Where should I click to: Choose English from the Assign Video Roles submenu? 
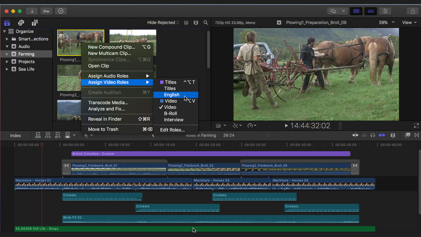point(172,95)
